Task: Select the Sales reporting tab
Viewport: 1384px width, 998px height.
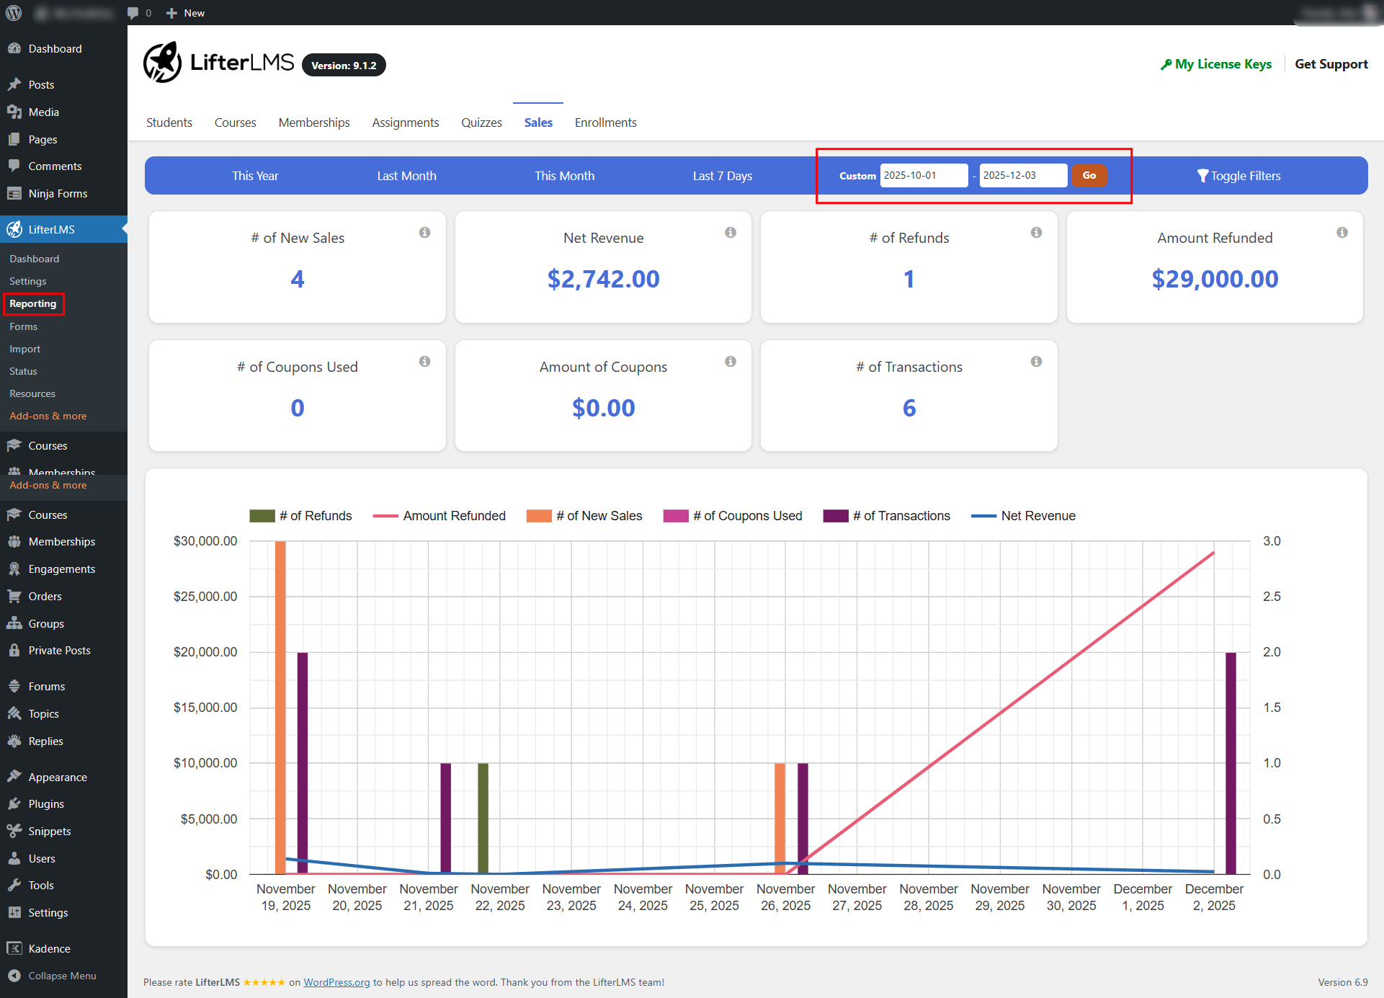Action: [x=538, y=122]
